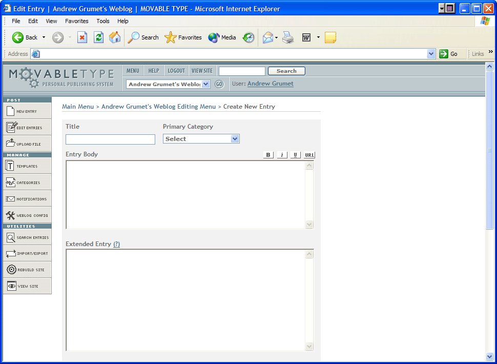Click the Mail envelope icon
The image size is (497, 364).
268,37
